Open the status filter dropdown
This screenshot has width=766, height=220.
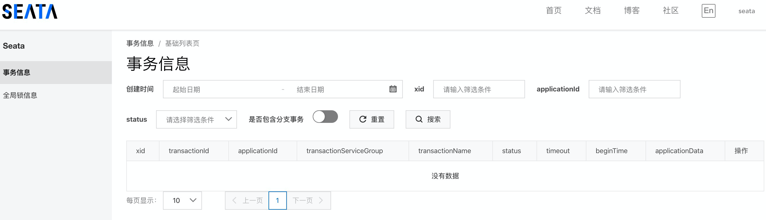click(x=196, y=119)
